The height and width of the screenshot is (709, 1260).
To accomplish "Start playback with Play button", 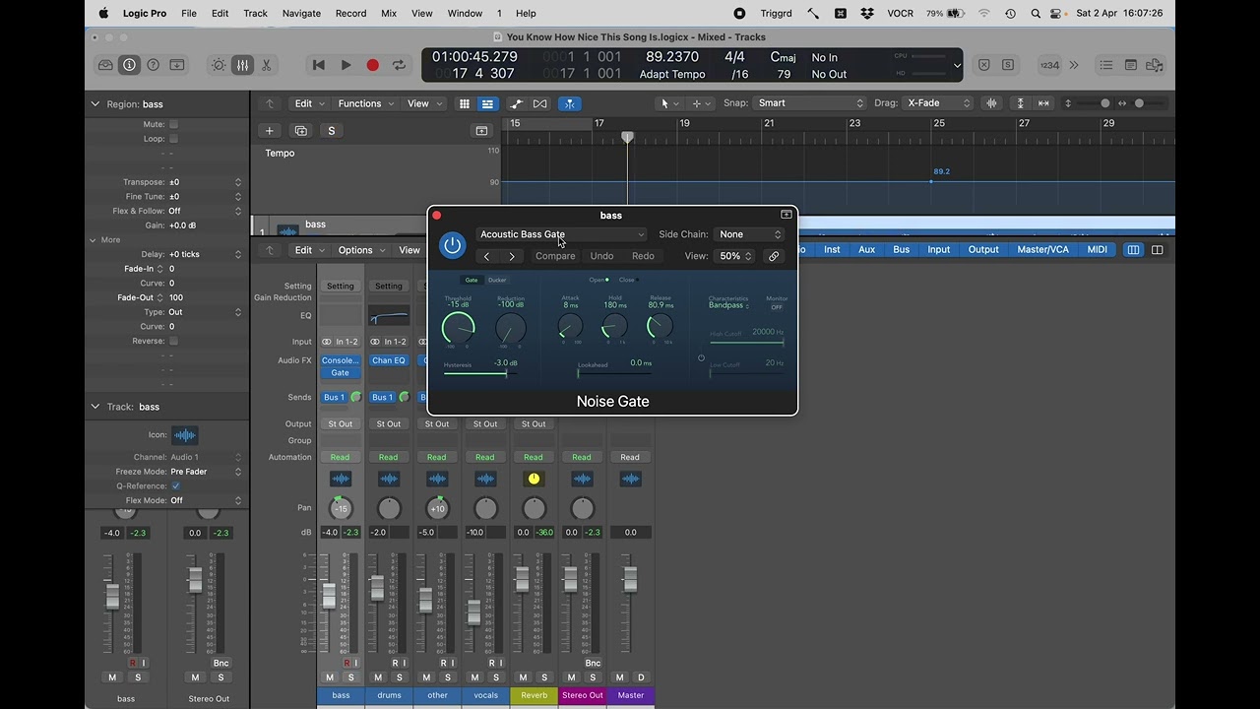I will point(346,65).
